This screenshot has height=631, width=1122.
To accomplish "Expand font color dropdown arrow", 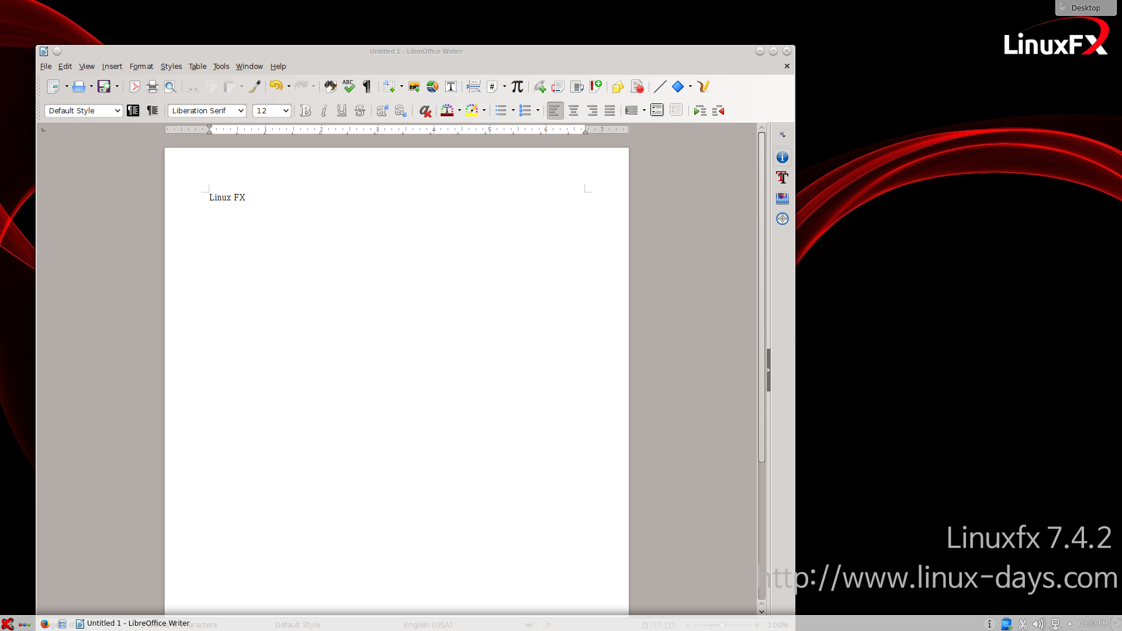I will click(x=459, y=110).
